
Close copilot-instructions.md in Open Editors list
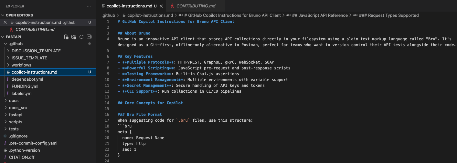tap(5, 23)
